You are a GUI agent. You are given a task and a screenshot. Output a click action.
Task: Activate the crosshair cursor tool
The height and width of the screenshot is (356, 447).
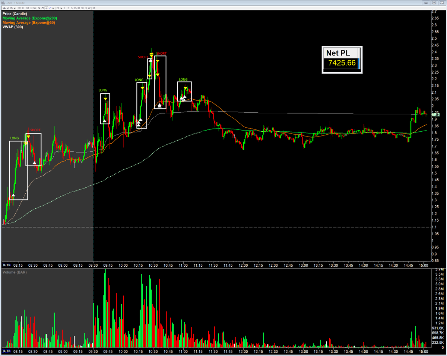pyautogui.click(x=46, y=8)
